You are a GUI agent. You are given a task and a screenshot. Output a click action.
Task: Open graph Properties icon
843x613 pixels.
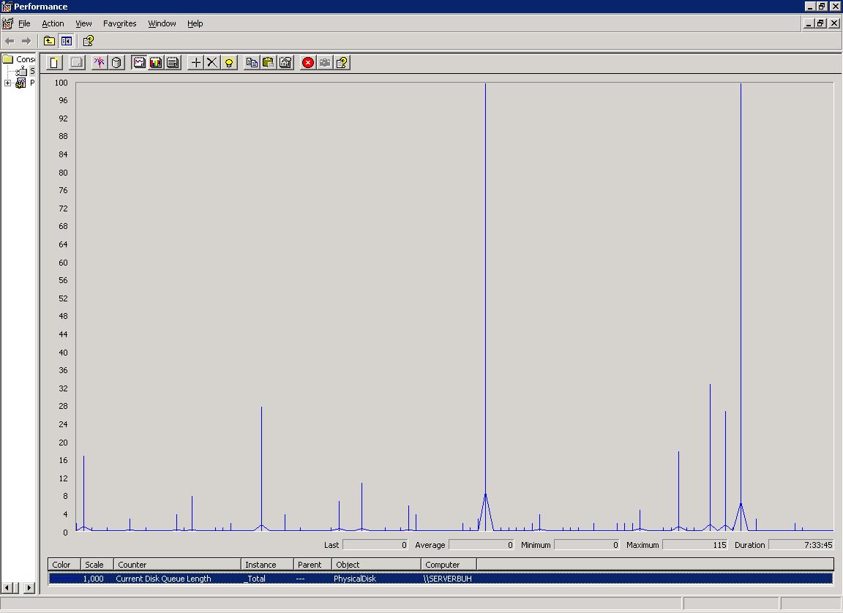point(285,63)
